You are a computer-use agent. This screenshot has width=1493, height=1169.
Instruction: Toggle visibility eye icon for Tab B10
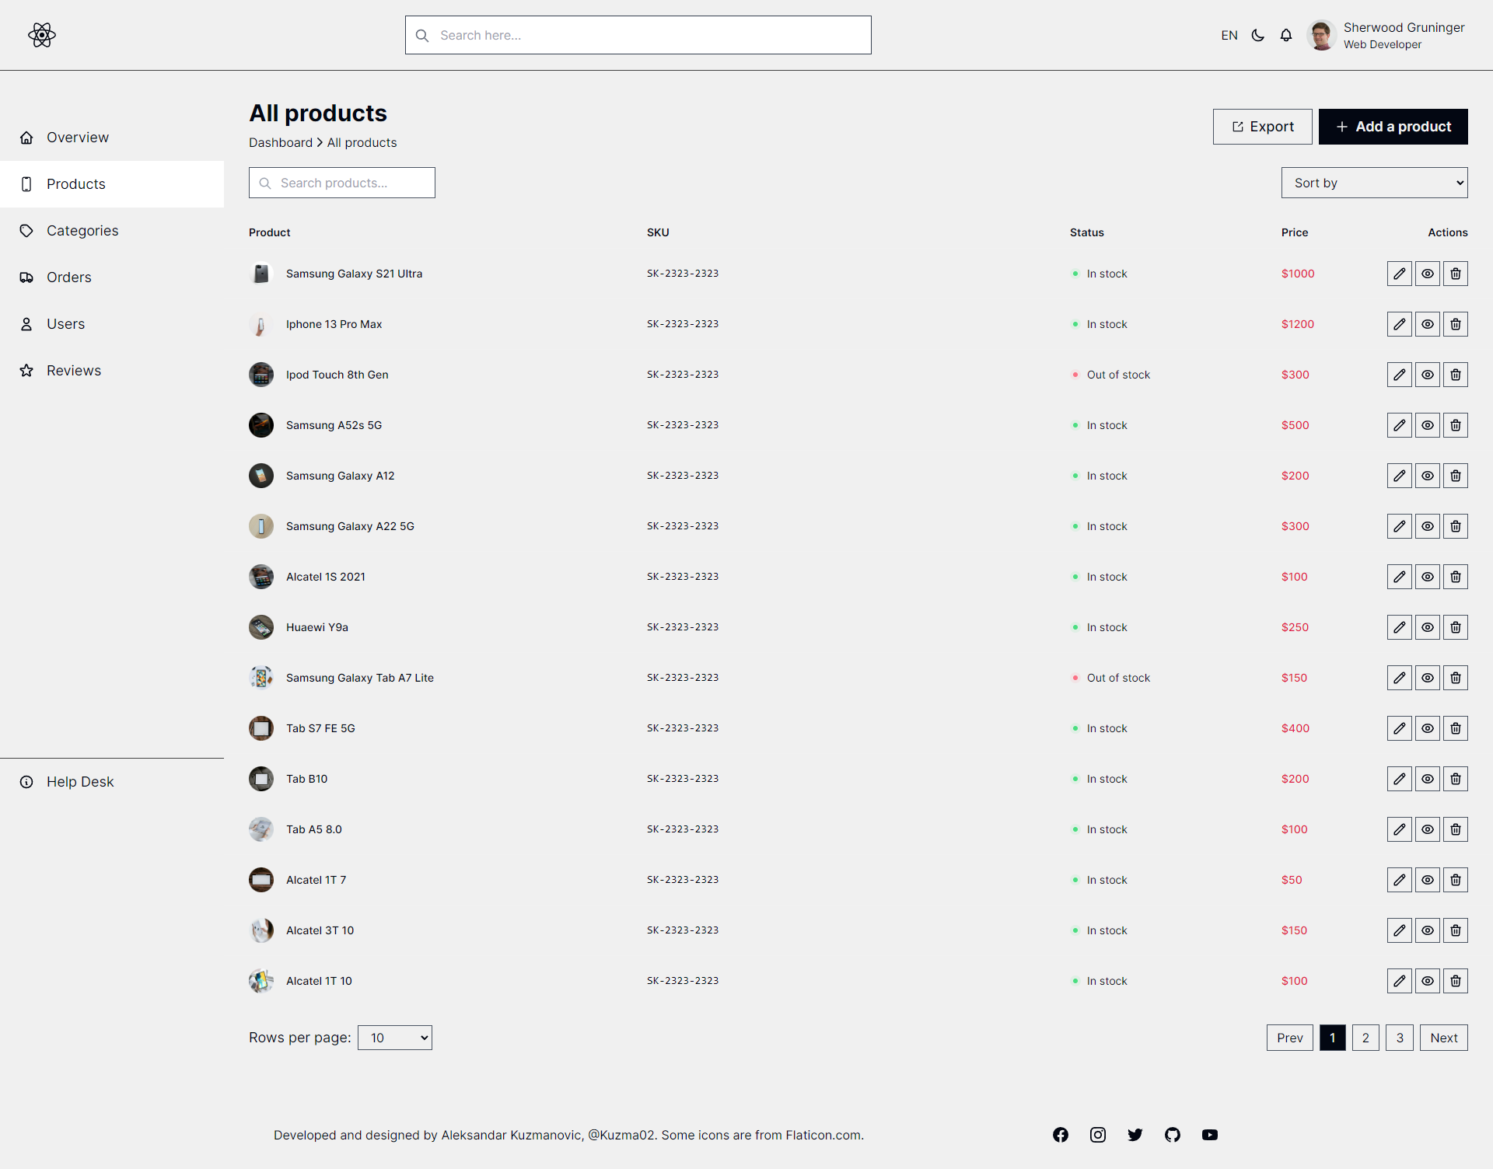1428,779
